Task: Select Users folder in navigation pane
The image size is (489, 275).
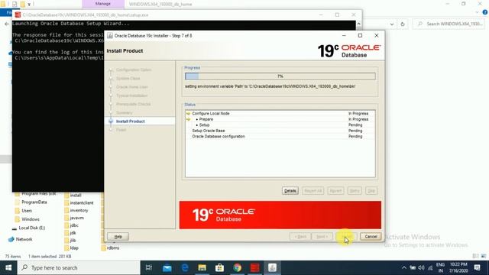Action: 27,211
